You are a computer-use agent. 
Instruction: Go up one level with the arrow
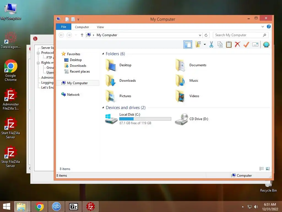[82, 35]
